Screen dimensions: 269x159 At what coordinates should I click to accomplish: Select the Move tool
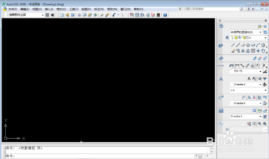tap(258, 51)
